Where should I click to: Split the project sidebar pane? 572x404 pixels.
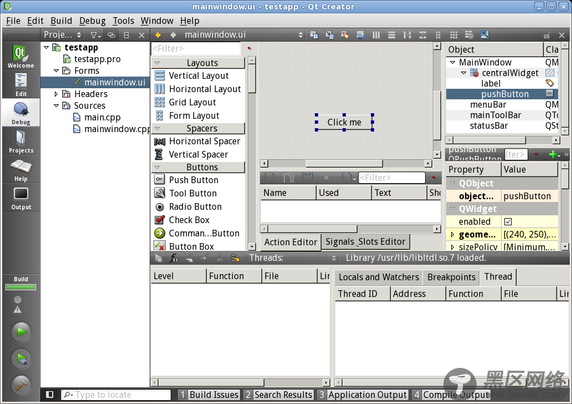click(126, 35)
